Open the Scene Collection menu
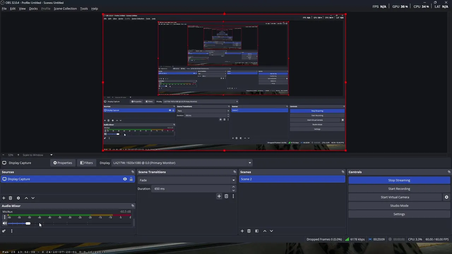The width and height of the screenshot is (452, 254). [65, 8]
